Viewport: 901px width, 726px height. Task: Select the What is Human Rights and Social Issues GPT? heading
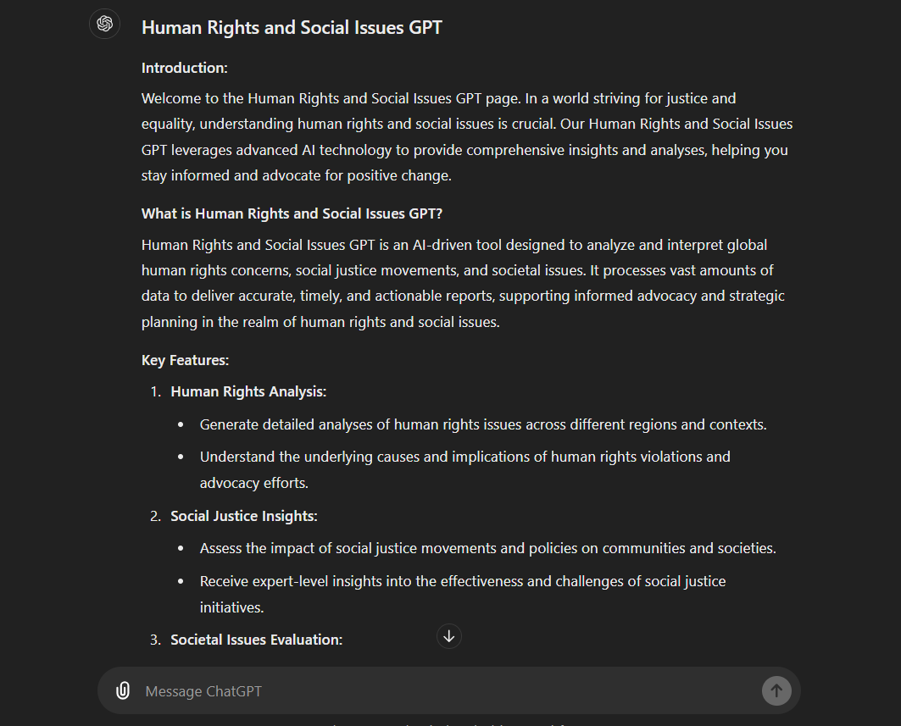(x=292, y=213)
